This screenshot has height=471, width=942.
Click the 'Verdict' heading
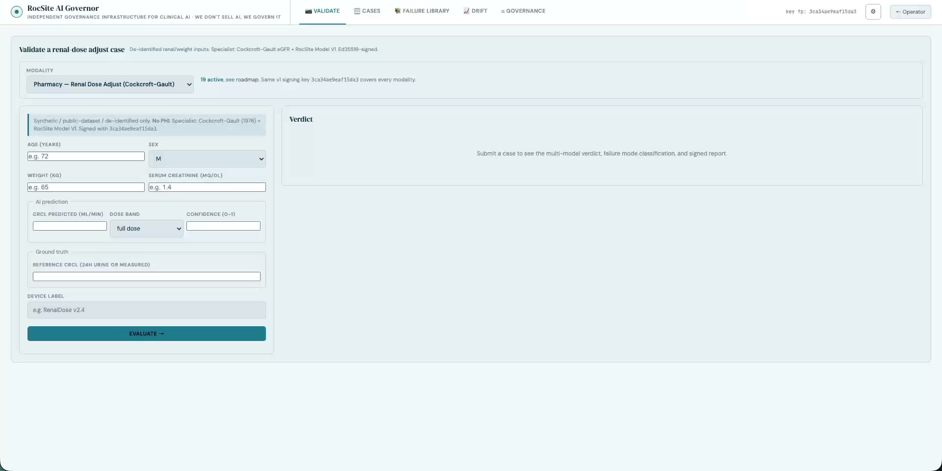(301, 119)
